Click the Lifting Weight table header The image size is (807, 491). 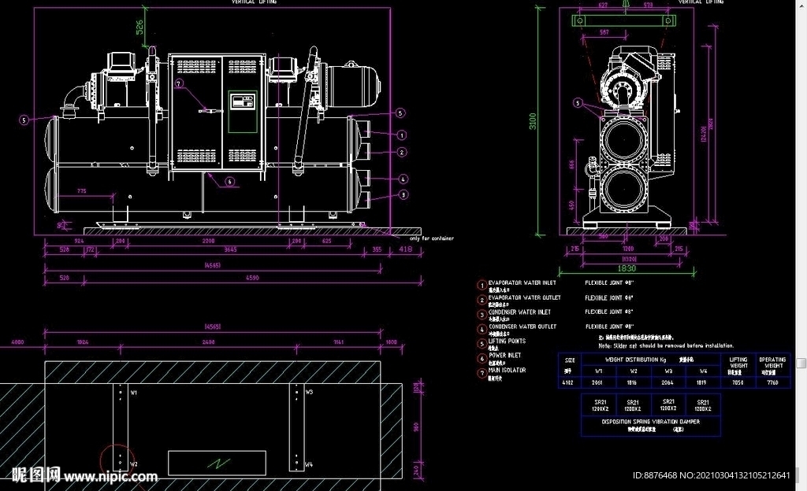pos(738,366)
